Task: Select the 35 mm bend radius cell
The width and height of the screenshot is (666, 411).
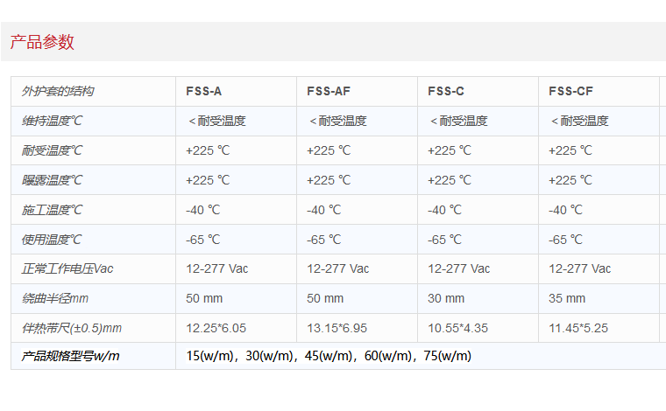Action: pos(567,298)
